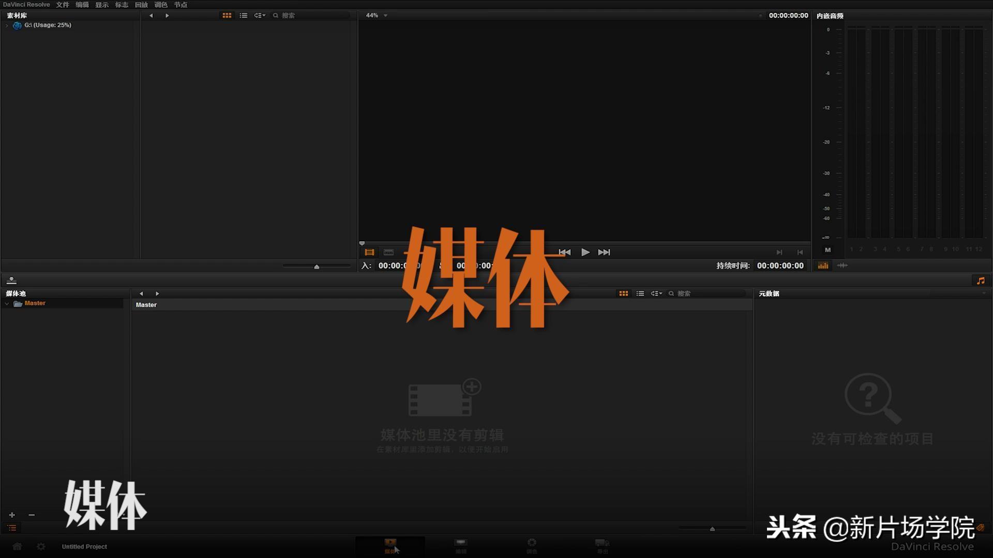This screenshot has width=993, height=558.
Task: Click the media storage search field
Action: 312,16
